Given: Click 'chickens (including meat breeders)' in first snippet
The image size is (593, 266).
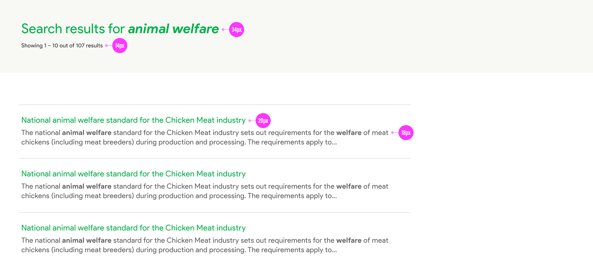Looking at the screenshot, I should (77, 142).
